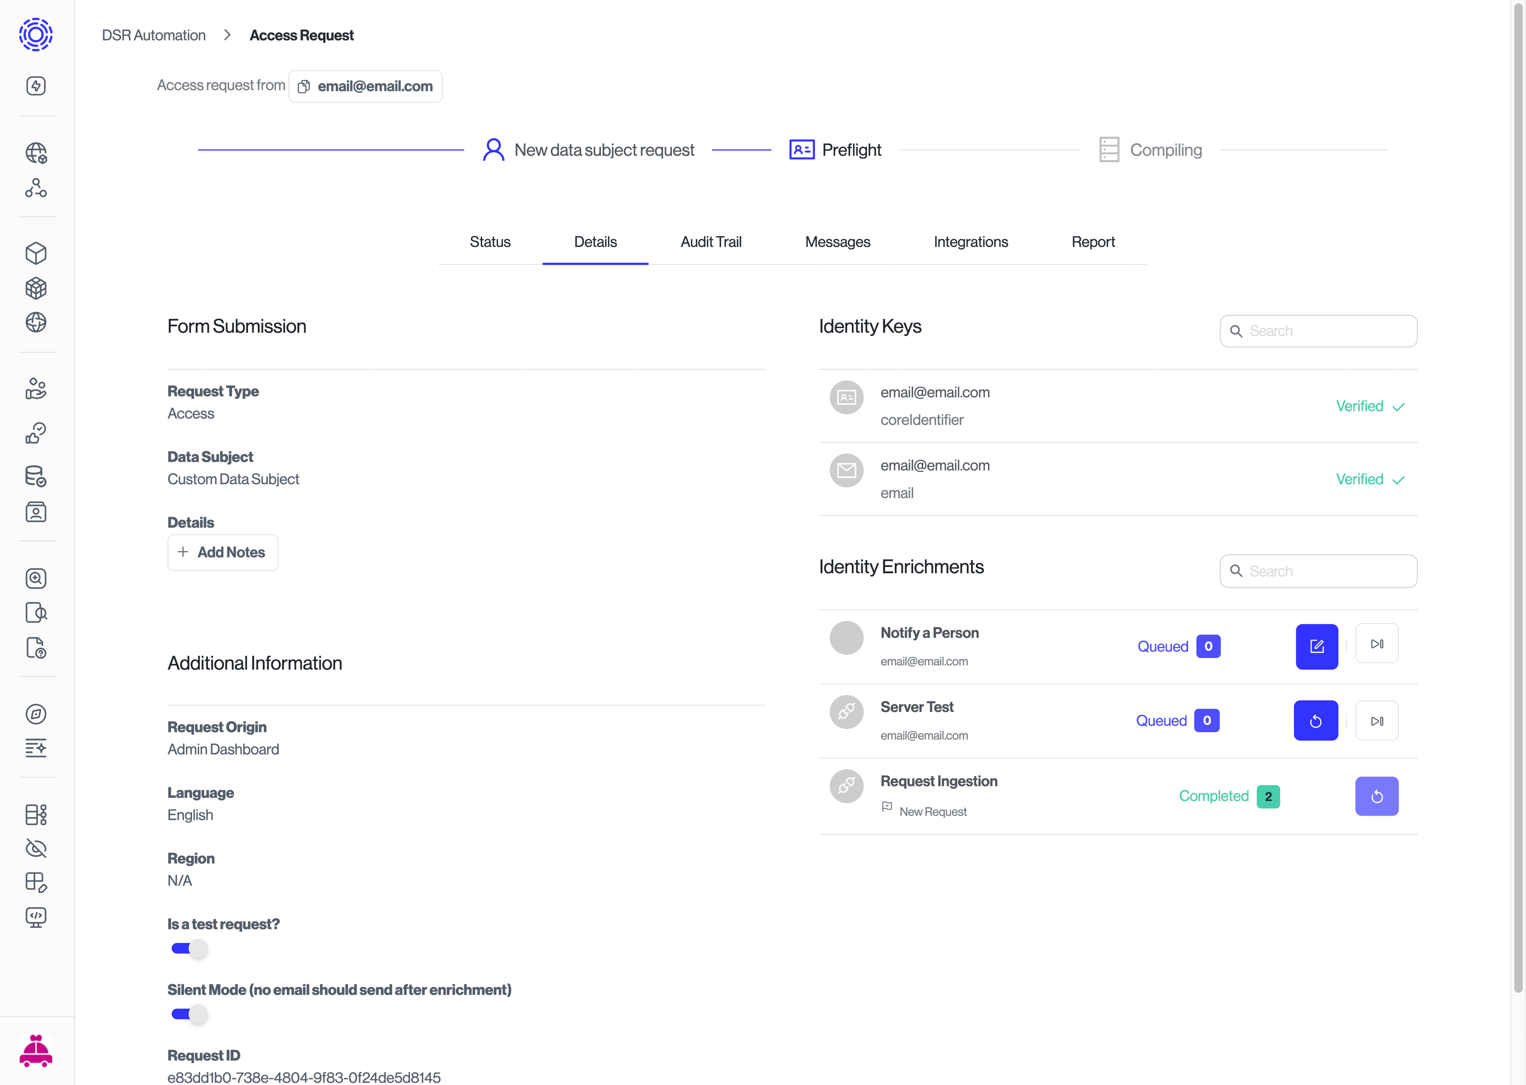1526x1085 pixels.
Task: Toggle the Silent Mode switch
Action: click(189, 1013)
